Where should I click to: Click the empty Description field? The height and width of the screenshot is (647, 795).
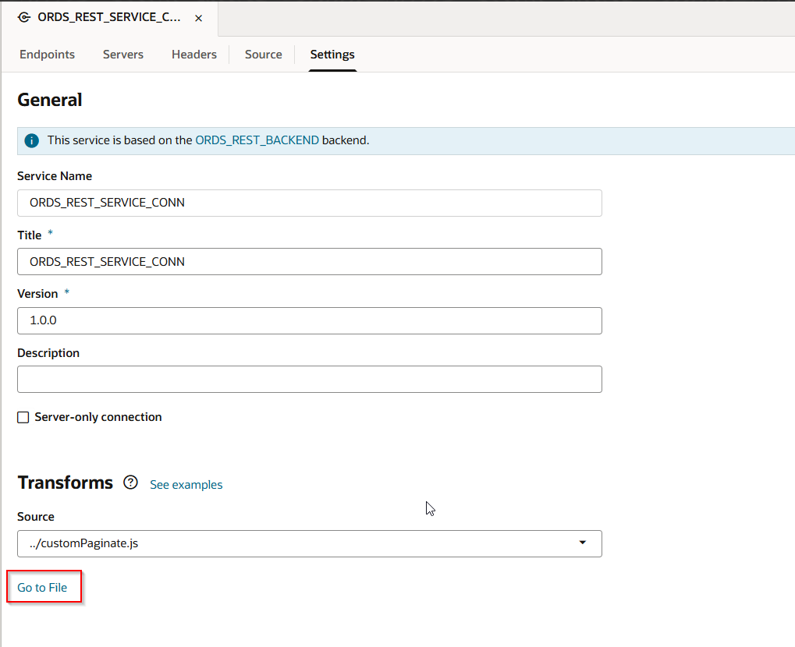[309, 379]
